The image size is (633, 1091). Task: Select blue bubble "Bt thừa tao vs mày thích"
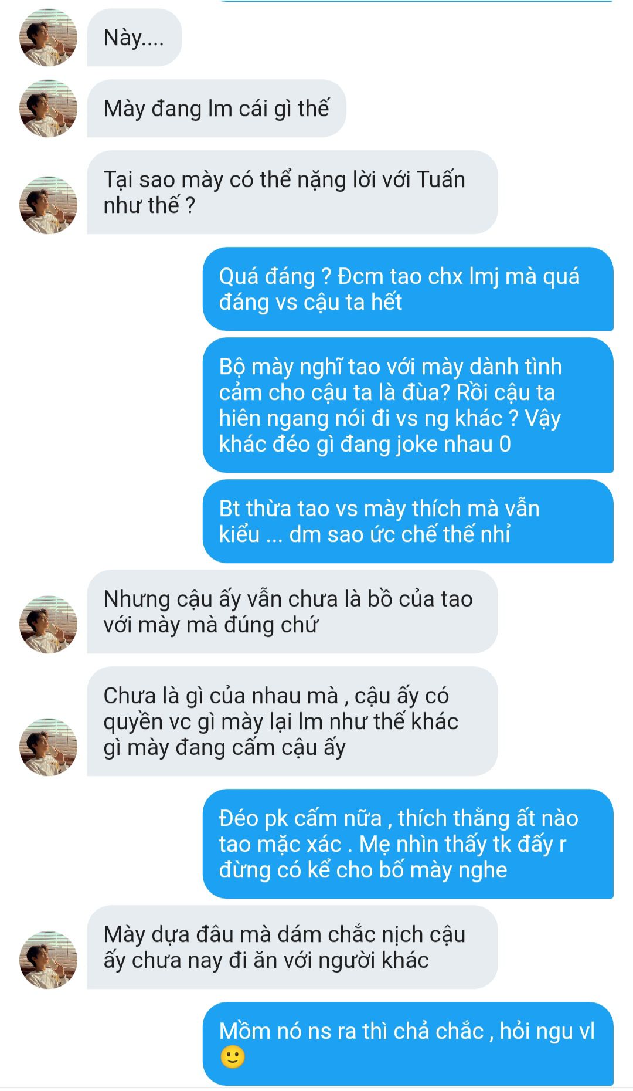[408, 521]
